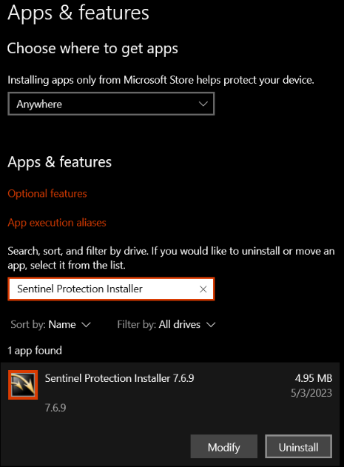This screenshot has height=467, width=344.
Task: Click the chevron beside All drives
Action: click(x=211, y=325)
